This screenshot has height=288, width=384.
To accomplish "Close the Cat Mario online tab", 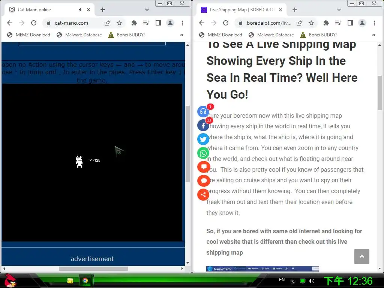I will click(x=88, y=10).
